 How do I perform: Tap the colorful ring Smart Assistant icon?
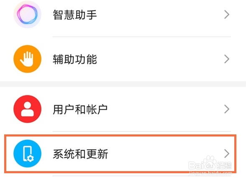[x=28, y=15]
